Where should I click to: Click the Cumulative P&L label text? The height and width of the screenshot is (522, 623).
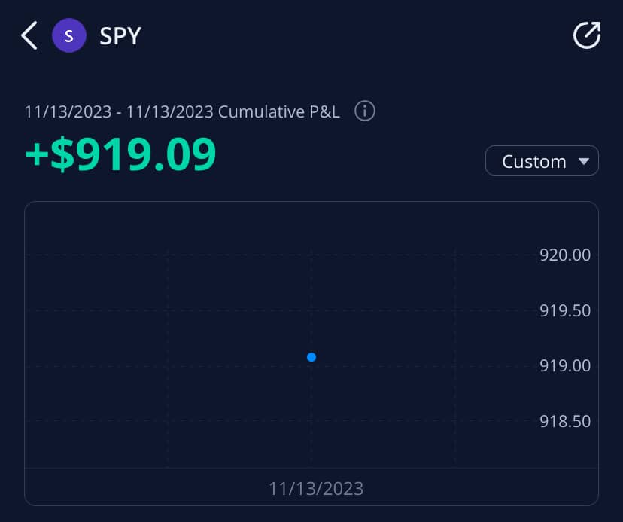point(278,112)
